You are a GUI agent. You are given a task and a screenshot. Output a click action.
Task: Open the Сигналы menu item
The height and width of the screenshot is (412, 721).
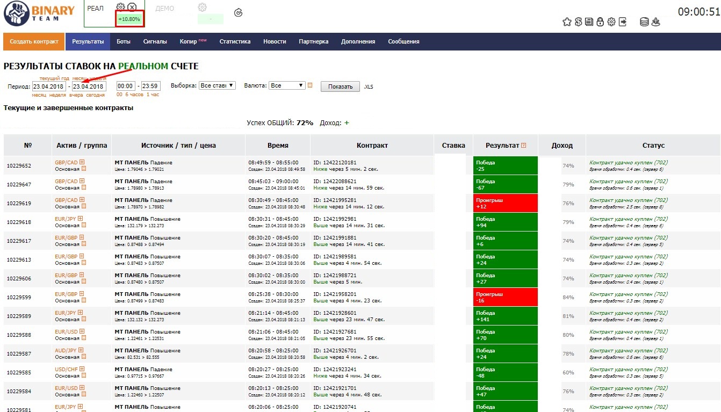click(155, 41)
